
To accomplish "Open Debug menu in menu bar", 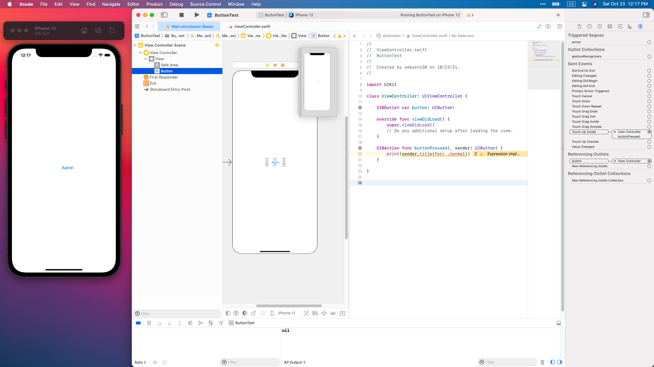I will tap(176, 4).
